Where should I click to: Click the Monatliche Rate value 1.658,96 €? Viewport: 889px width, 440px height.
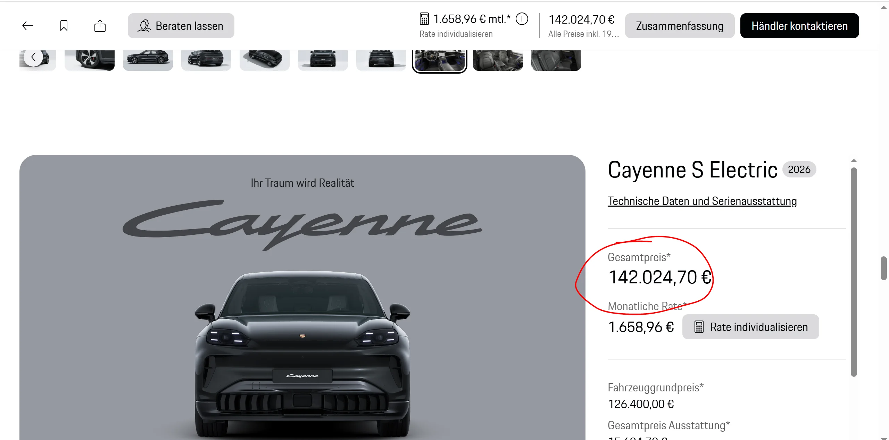tap(641, 327)
